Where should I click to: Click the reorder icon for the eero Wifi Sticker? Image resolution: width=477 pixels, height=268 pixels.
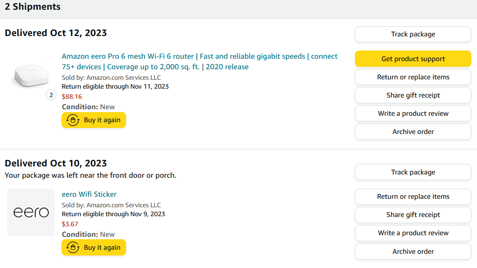click(x=73, y=247)
